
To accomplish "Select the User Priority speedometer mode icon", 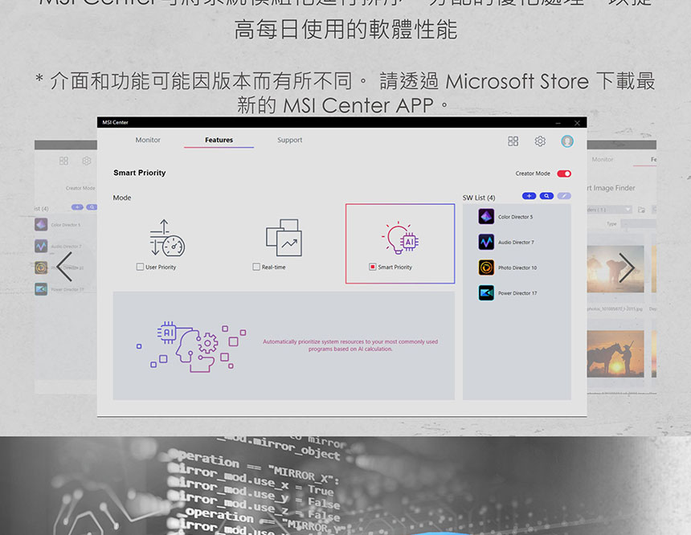I will pyautogui.click(x=167, y=238).
